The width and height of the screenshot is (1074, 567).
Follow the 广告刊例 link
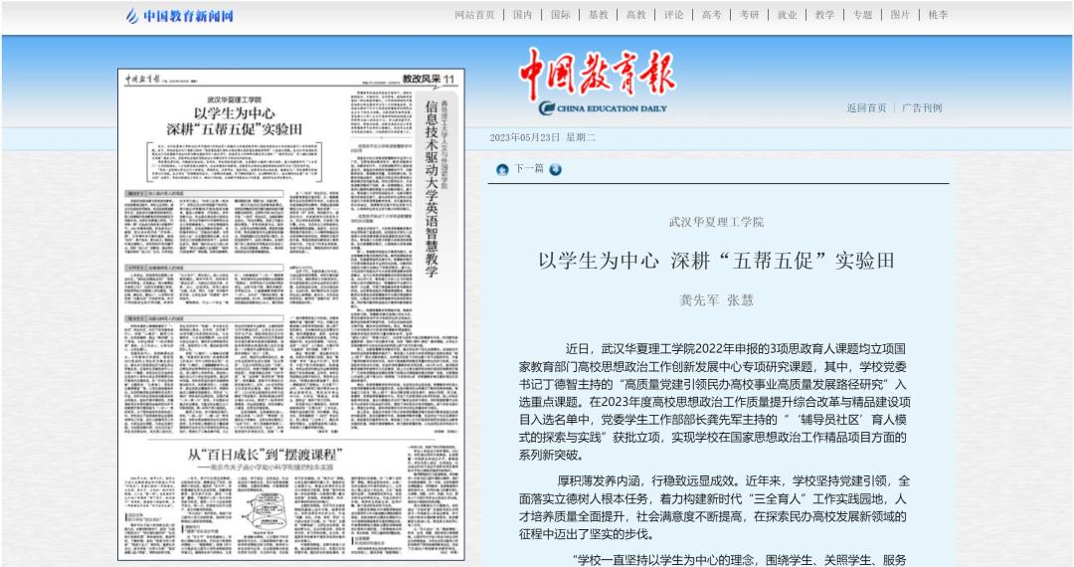(922, 108)
